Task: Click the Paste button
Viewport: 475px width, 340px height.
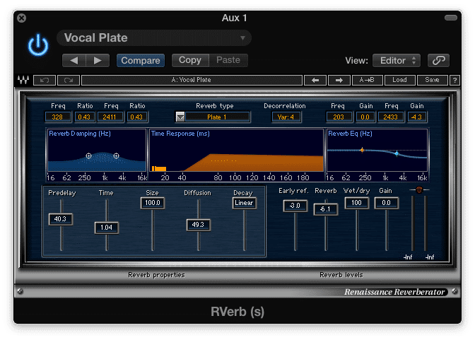Action: pyautogui.click(x=228, y=60)
